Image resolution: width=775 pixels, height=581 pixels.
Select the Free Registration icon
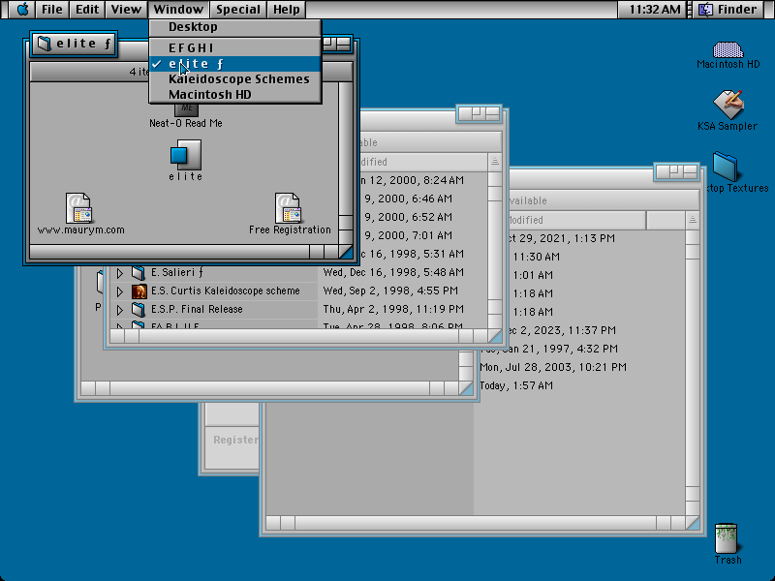coord(289,208)
